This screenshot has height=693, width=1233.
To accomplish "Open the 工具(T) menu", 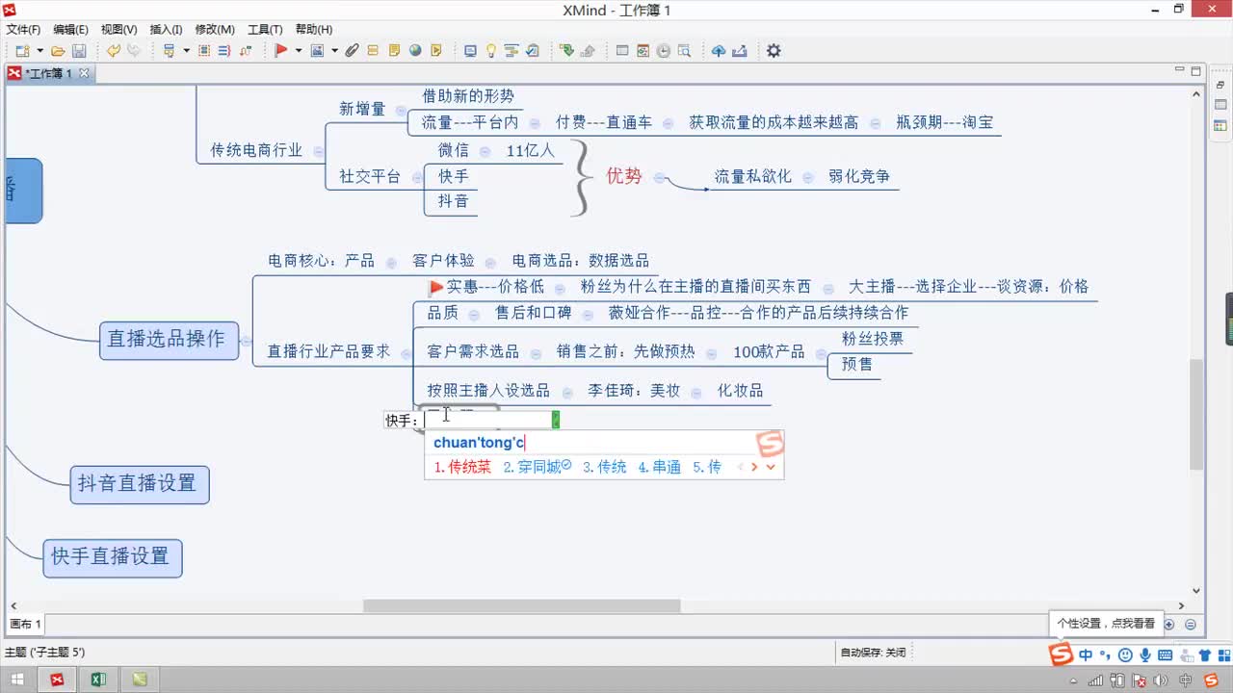I will pos(265,30).
